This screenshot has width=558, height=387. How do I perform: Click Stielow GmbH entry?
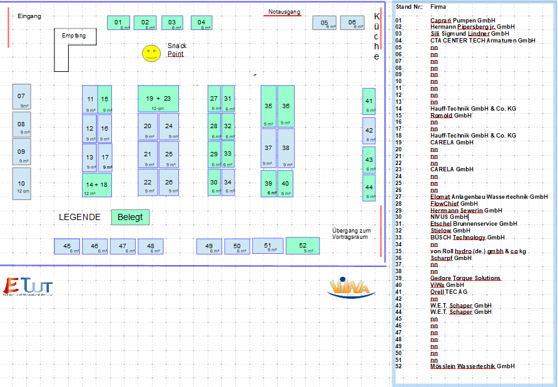[x=450, y=231]
